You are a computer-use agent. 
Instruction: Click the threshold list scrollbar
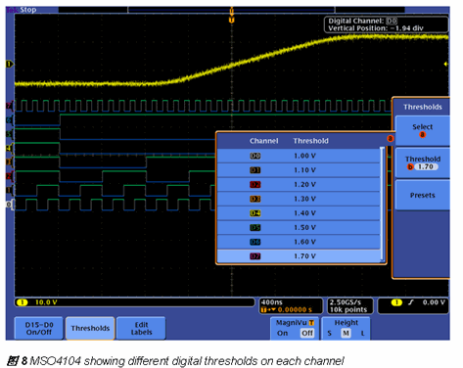pyautogui.click(x=383, y=205)
